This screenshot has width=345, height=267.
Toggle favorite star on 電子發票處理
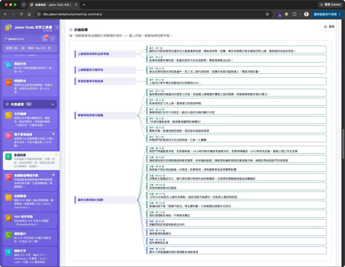pyautogui.click(x=53, y=134)
